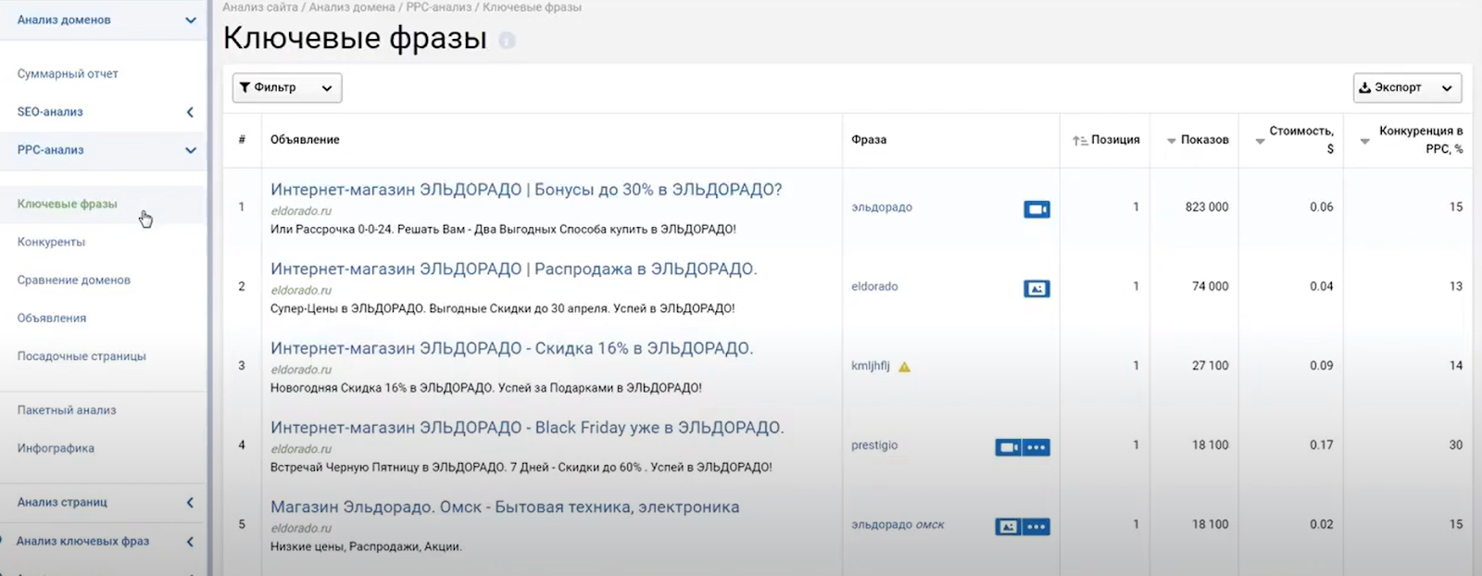Select Ключевые фразы in the sidebar
Screen dimensions: 1482x576
pyautogui.click(x=67, y=205)
